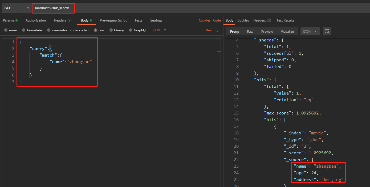Click the "_source" key in response
This screenshot has height=187, width=370.
coord(295,160)
